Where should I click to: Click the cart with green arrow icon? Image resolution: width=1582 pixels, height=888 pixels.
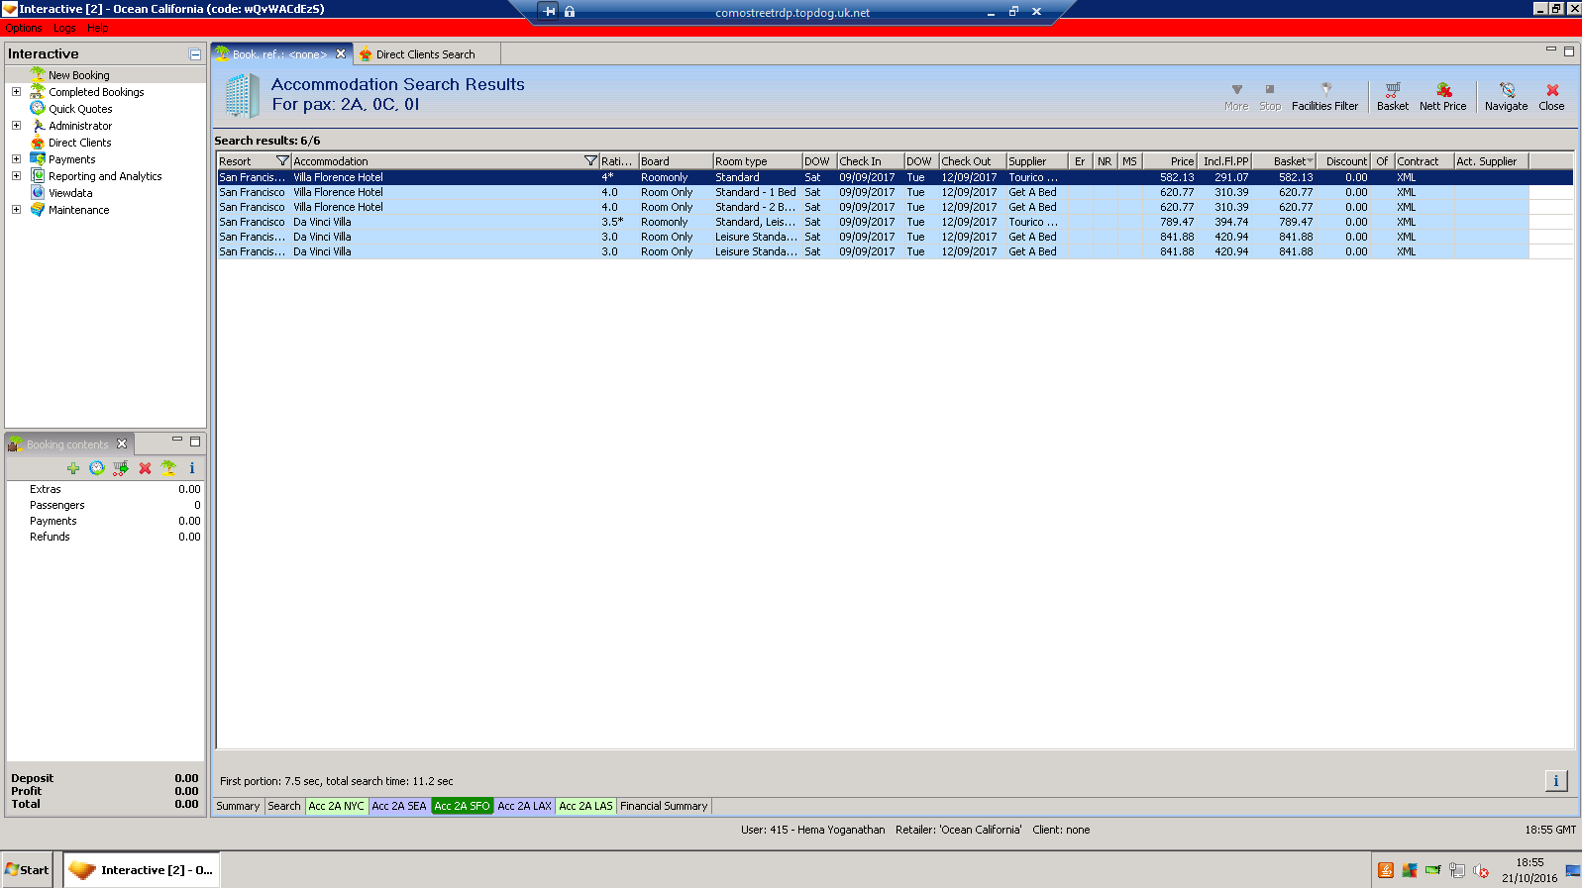[121, 468]
